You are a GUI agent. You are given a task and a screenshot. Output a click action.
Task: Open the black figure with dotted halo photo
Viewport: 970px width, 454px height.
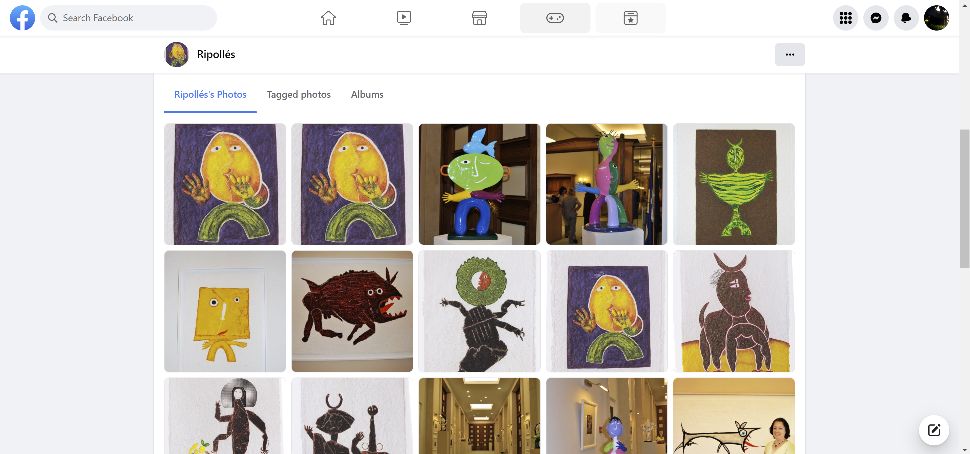[x=225, y=416]
